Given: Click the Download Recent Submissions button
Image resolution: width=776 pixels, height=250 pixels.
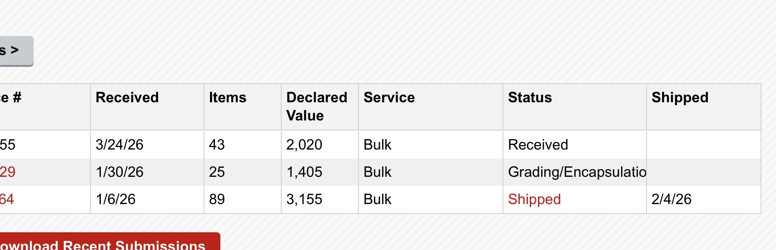Looking at the screenshot, I should [x=109, y=241].
